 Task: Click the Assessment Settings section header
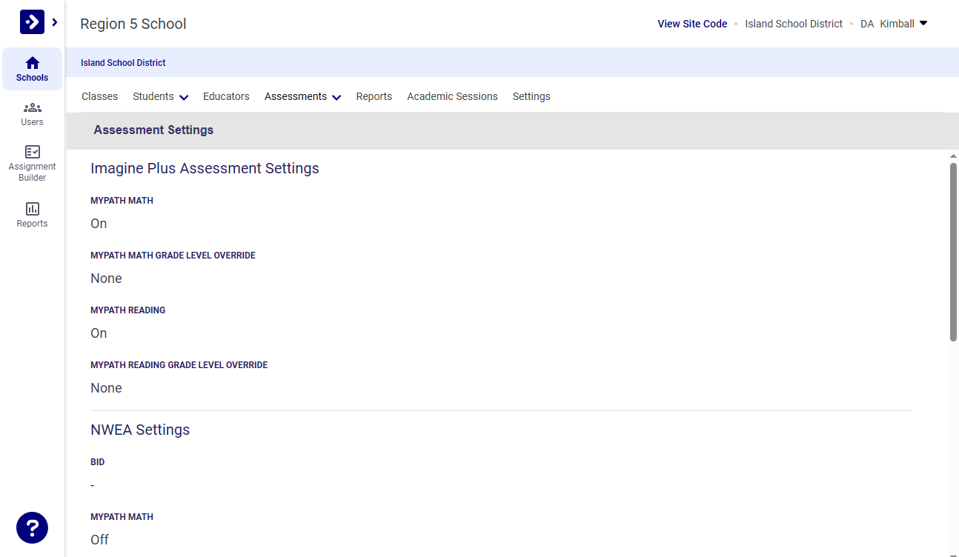tap(153, 130)
